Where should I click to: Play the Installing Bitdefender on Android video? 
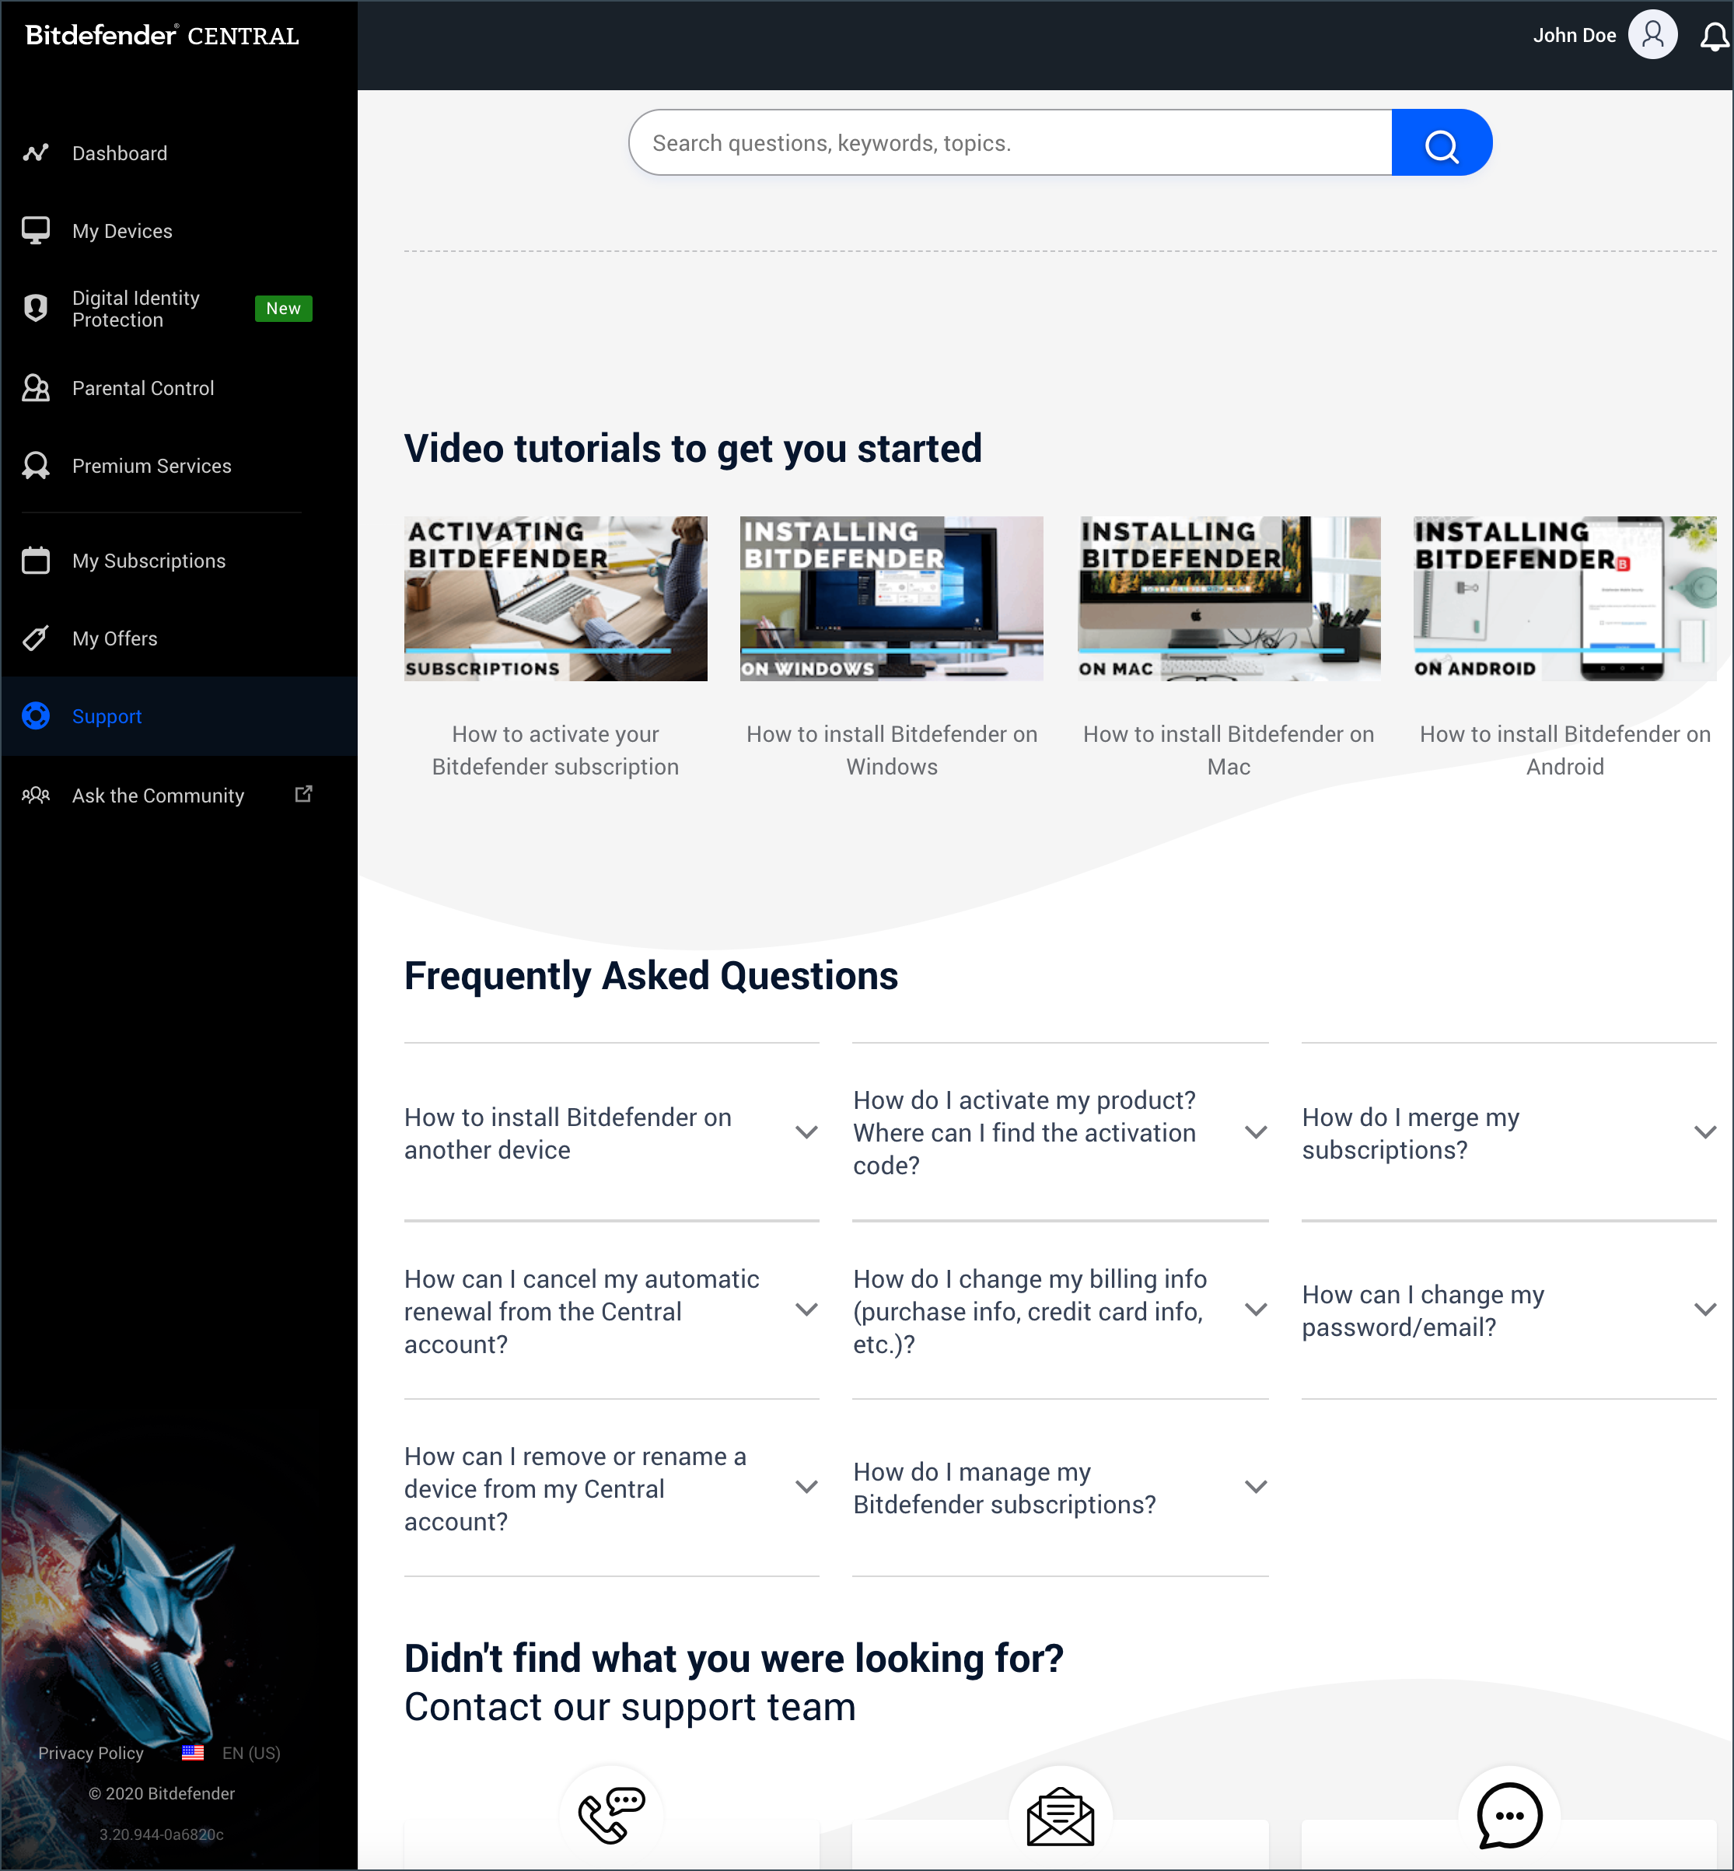[1565, 598]
